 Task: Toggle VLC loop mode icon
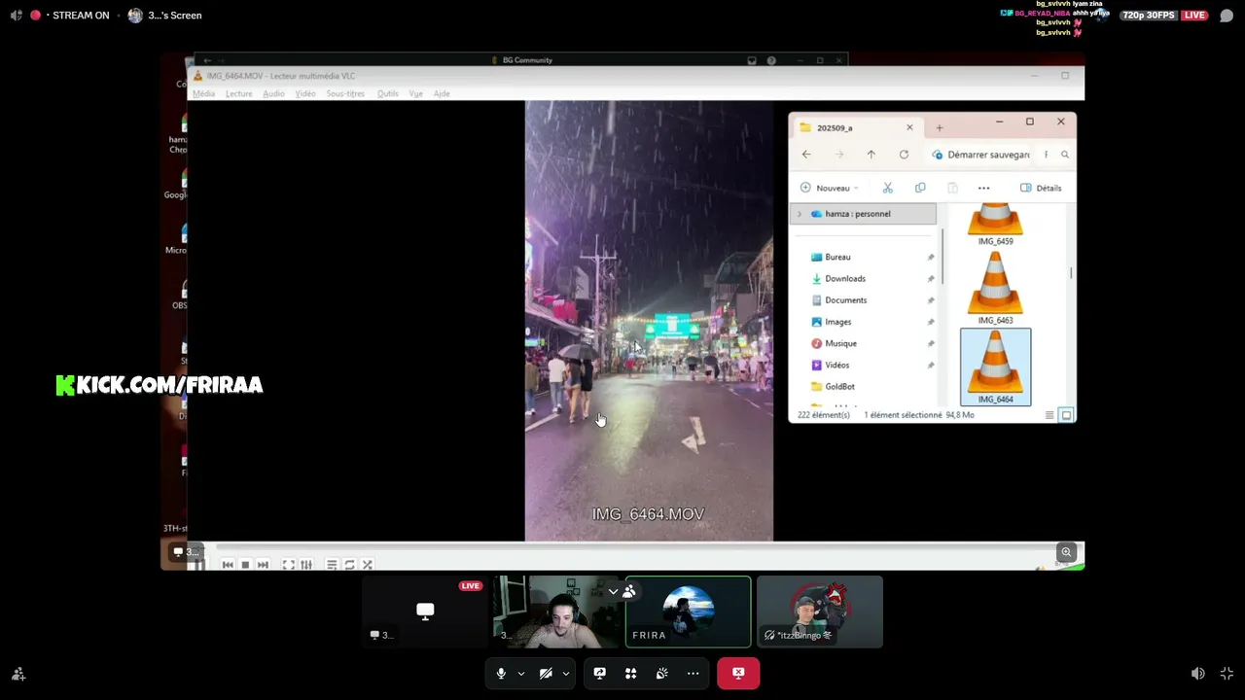coord(349,564)
